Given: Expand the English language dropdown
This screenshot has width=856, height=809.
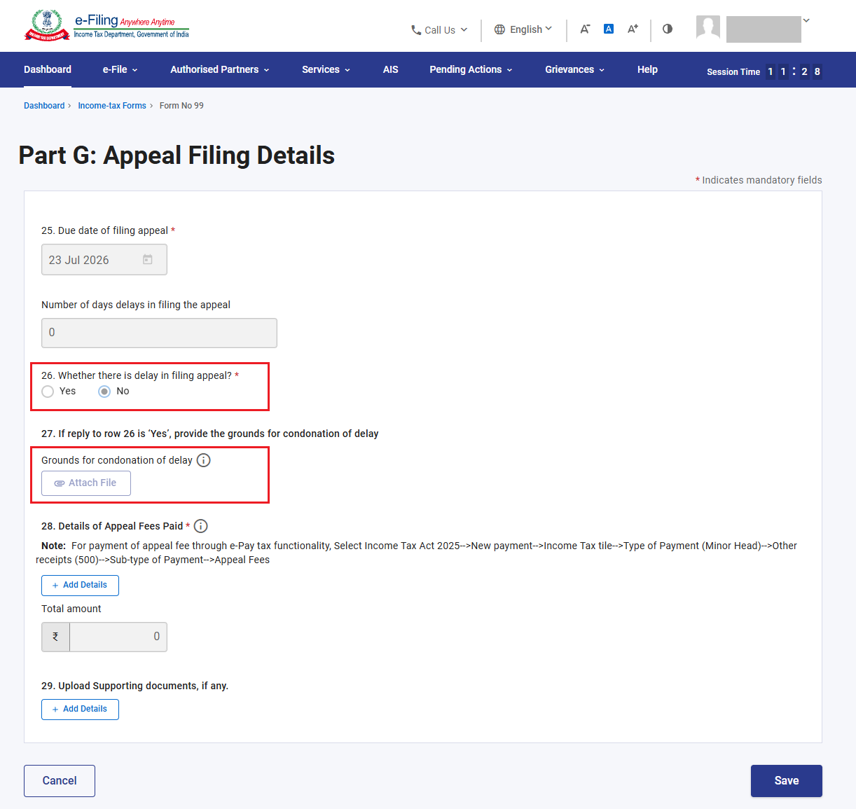Looking at the screenshot, I should (523, 29).
